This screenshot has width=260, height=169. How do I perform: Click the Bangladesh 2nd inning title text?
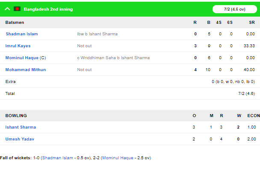point(48,9)
